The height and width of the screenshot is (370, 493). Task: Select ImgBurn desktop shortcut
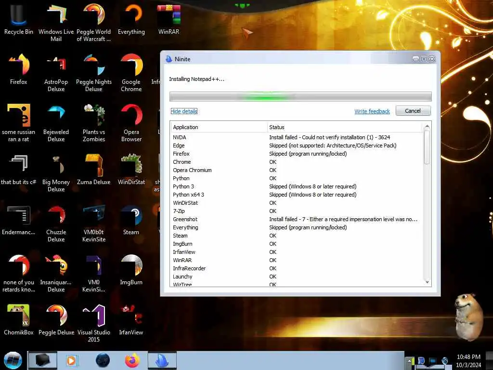click(131, 270)
